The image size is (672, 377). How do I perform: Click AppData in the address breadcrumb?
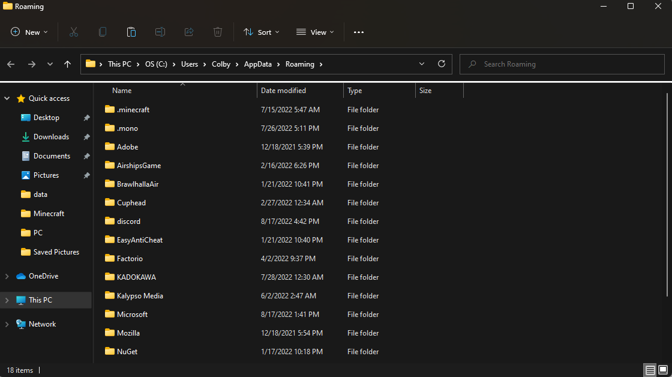pos(257,64)
